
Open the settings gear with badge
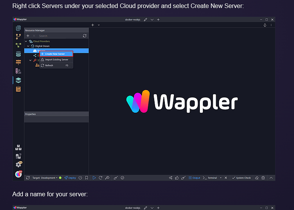[19, 164]
